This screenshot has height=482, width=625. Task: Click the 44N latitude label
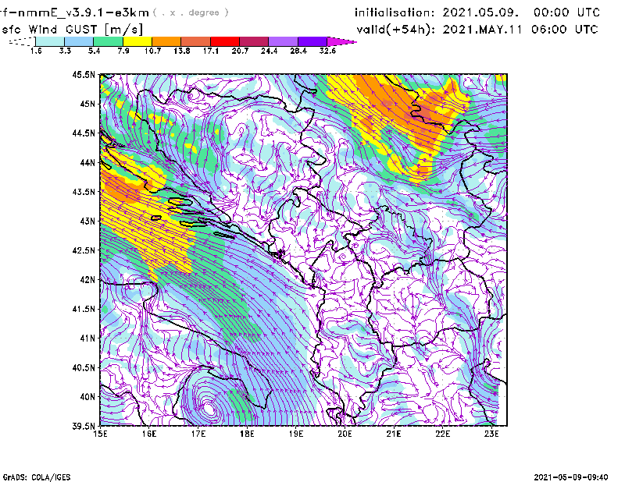[87, 162]
